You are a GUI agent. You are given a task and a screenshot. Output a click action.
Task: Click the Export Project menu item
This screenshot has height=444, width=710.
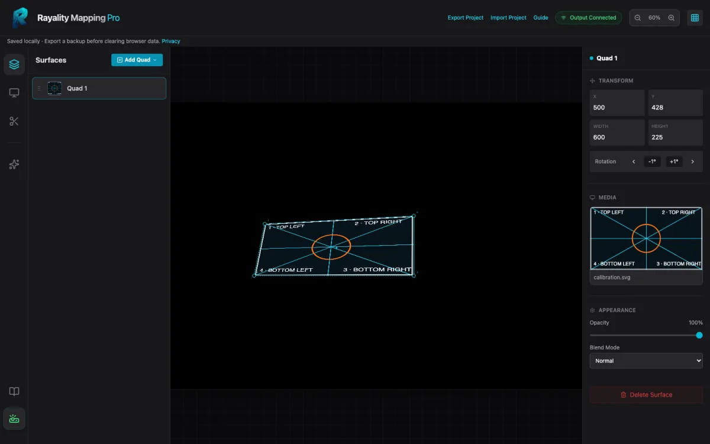tap(466, 18)
